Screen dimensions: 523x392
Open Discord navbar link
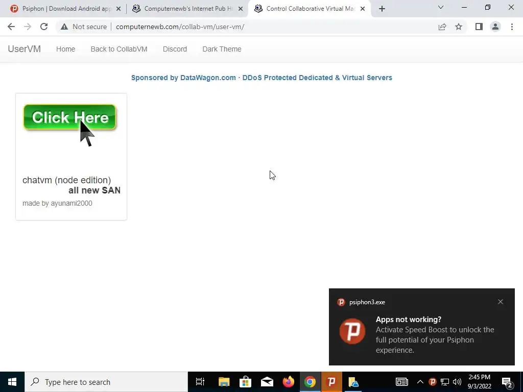click(175, 49)
